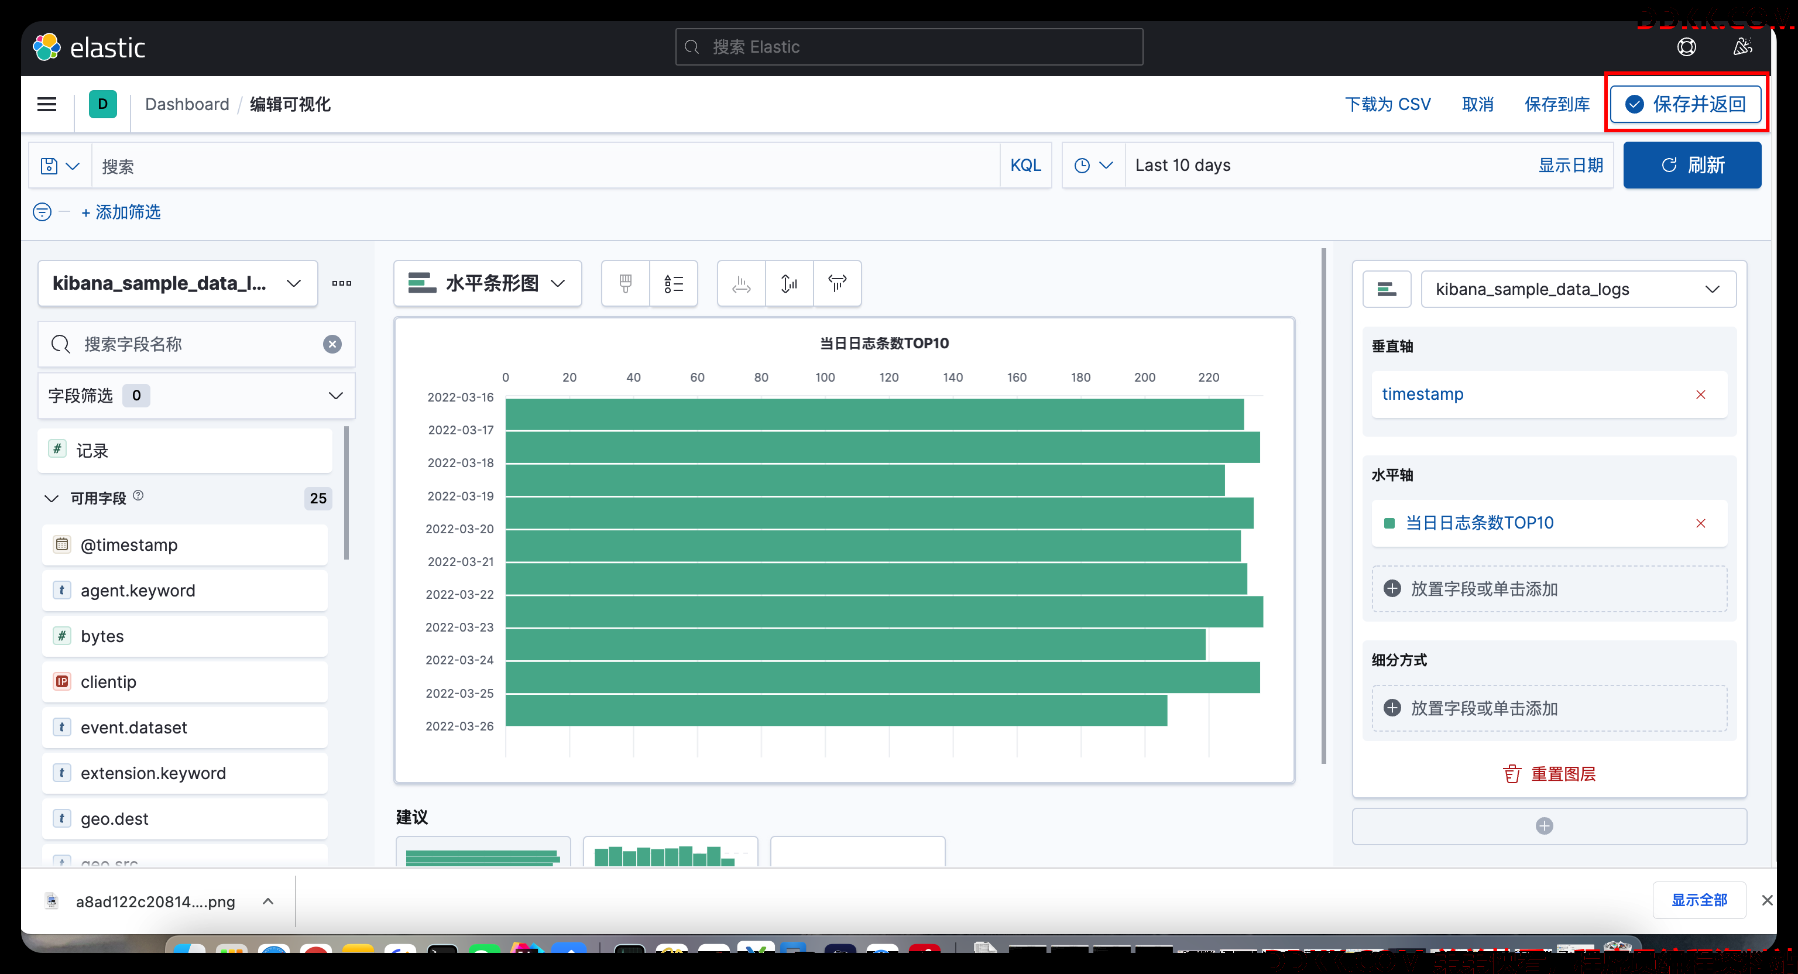The width and height of the screenshot is (1798, 974).
Task: Open the help menu lifebuoy icon
Action: (x=1686, y=47)
